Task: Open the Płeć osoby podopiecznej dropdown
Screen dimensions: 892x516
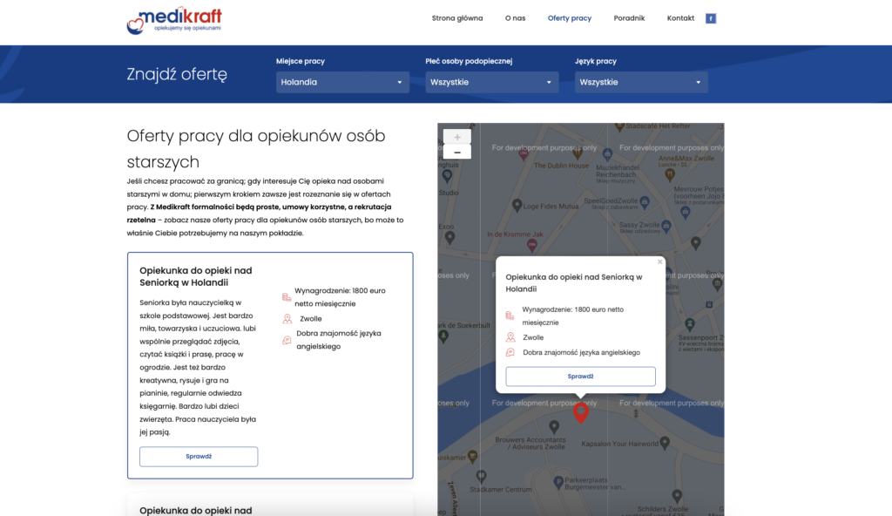Action: [491, 82]
